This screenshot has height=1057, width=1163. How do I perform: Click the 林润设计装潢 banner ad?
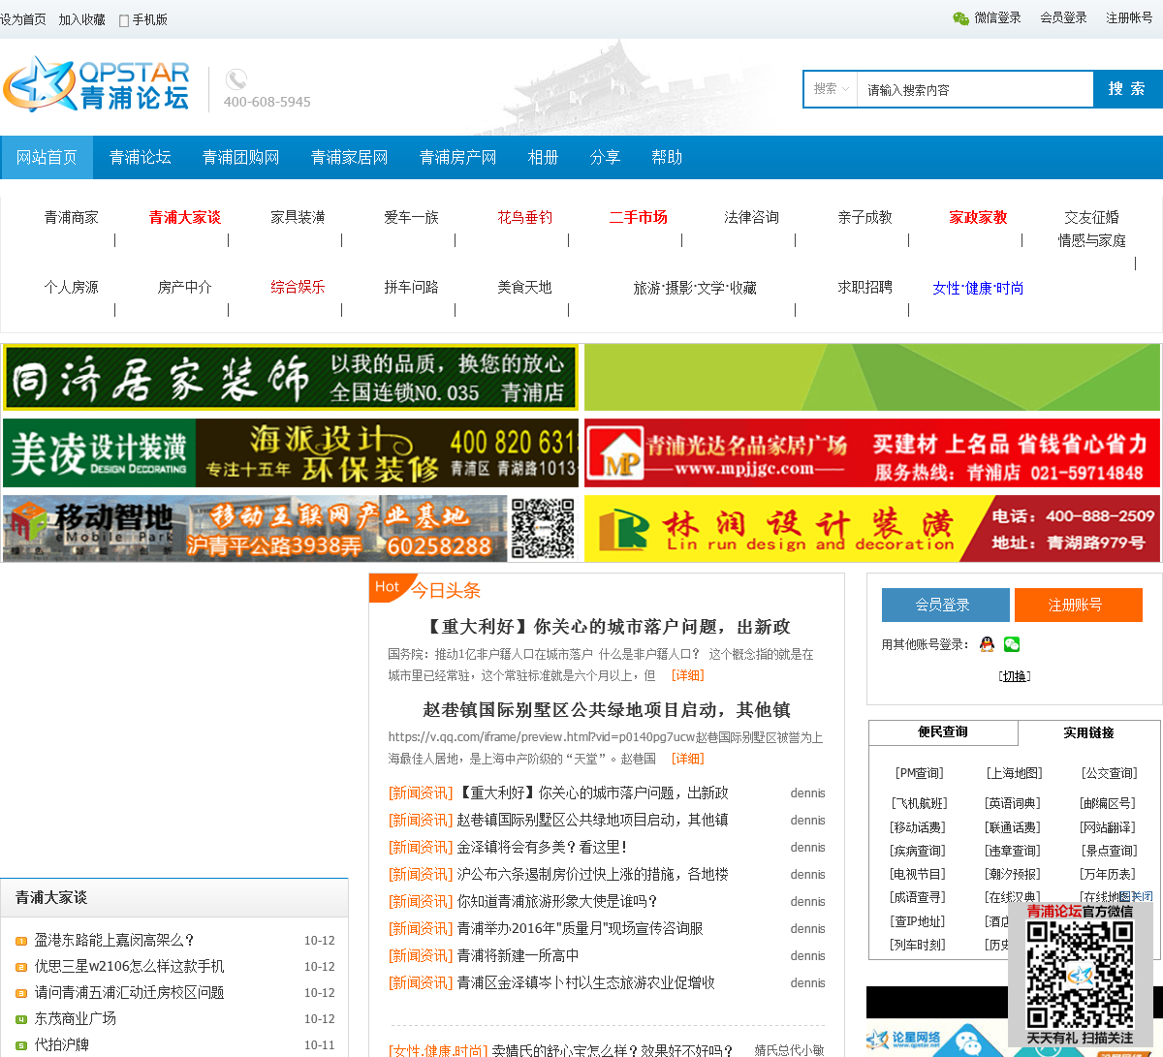pyautogui.click(x=872, y=528)
